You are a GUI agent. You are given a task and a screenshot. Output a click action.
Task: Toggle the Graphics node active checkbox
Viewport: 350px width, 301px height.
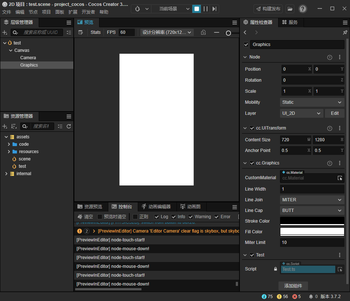coord(246,45)
